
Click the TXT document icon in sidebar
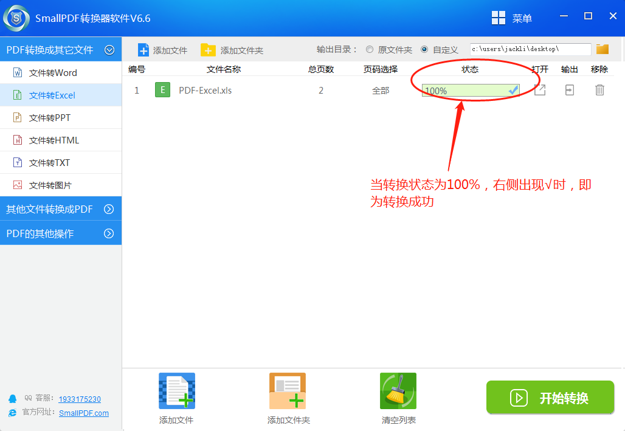click(18, 162)
